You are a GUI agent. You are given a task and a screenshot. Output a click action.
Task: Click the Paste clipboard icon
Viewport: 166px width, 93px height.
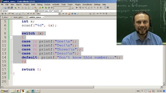point(29,7)
